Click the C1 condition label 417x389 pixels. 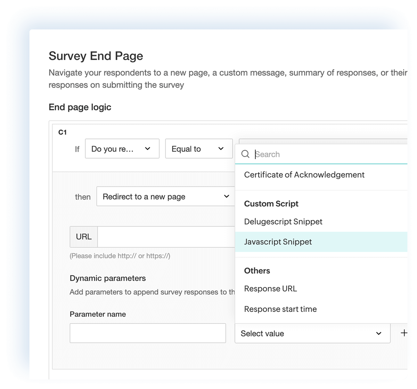(x=62, y=132)
